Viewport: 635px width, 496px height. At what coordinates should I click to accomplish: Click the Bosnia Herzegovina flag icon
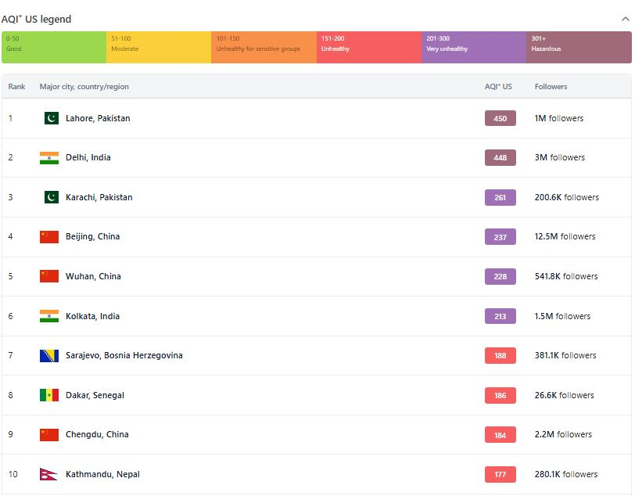pos(49,356)
